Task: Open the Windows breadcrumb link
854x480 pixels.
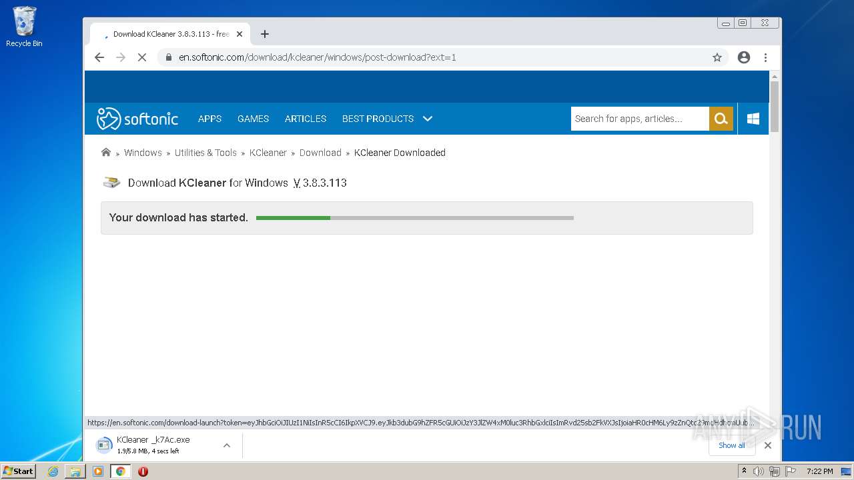Action: [143, 153]
